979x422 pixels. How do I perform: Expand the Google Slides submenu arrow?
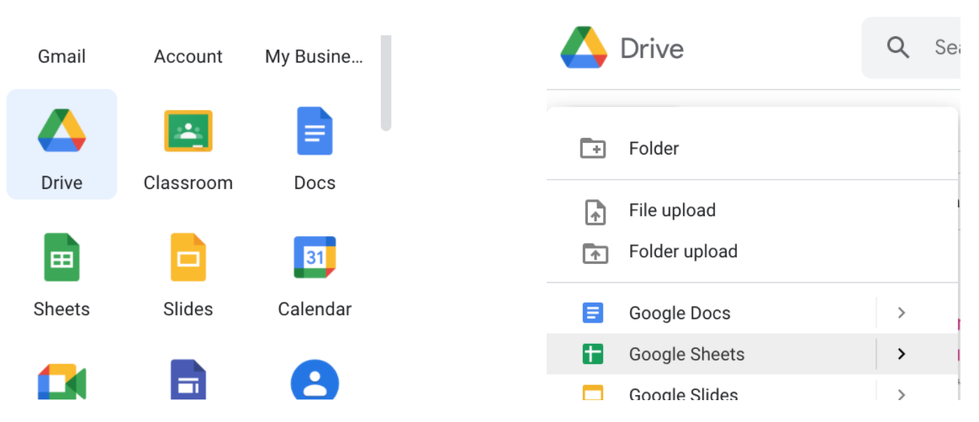(901, 394)
